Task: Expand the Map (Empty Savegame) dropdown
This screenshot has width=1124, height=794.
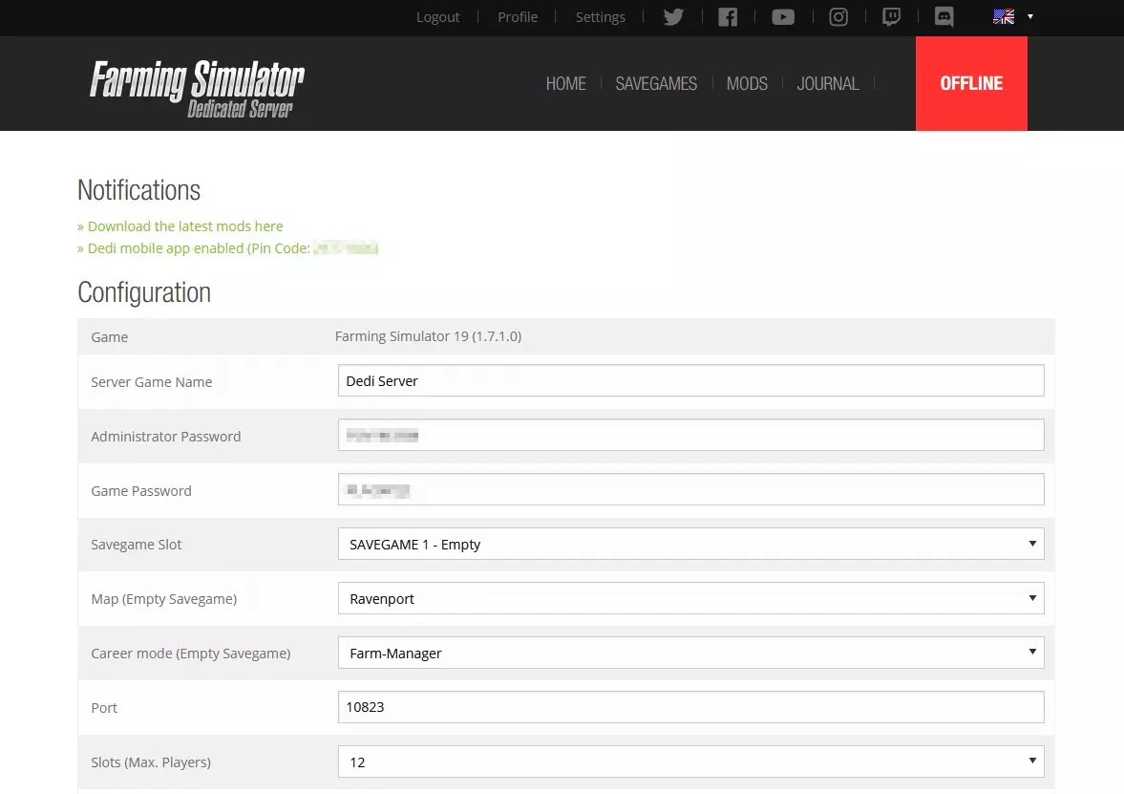Action: coord(691,598)
